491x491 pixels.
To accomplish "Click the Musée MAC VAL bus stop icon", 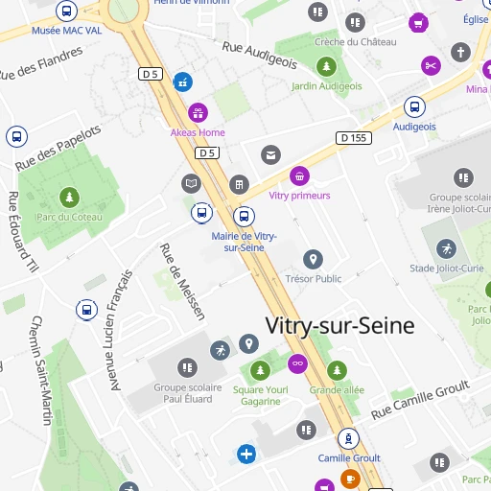I will pos(66,12).
